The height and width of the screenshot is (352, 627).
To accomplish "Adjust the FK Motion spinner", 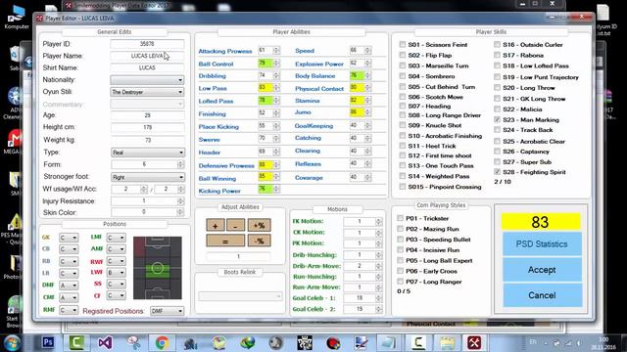I will click(x=378, y=221).
